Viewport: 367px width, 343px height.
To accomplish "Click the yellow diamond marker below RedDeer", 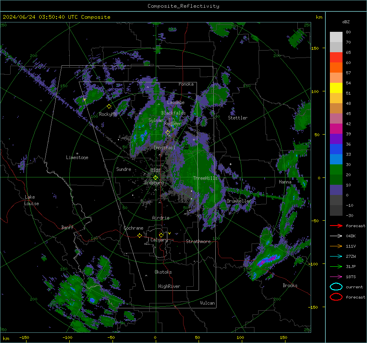I will pyautogui.click(x=168, y=133).
